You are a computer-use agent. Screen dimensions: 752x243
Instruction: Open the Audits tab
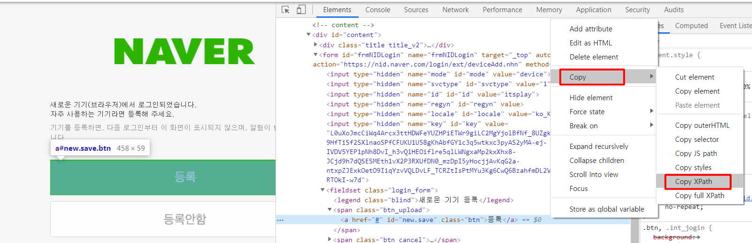pos(674,10)
